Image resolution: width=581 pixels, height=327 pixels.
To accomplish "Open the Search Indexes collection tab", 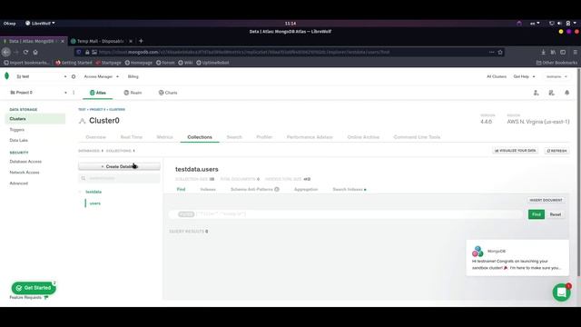I will pos(349,190).
